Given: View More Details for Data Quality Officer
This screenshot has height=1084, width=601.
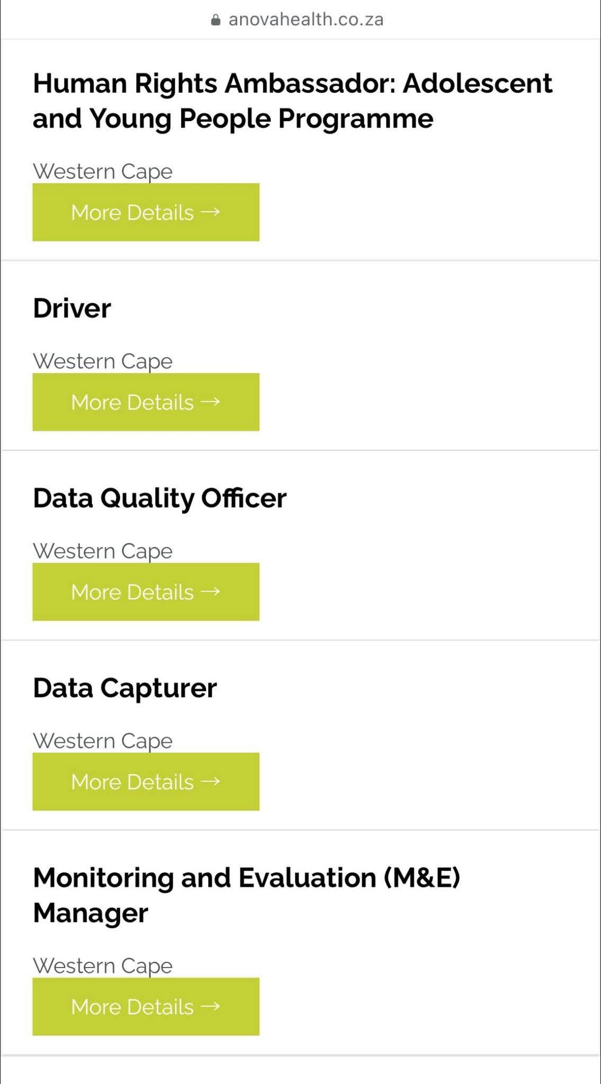Looking at the screenshot, I should coord(146,592).
